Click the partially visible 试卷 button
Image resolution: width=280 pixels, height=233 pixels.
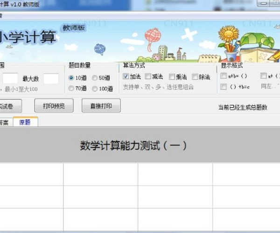pos(11,106)
